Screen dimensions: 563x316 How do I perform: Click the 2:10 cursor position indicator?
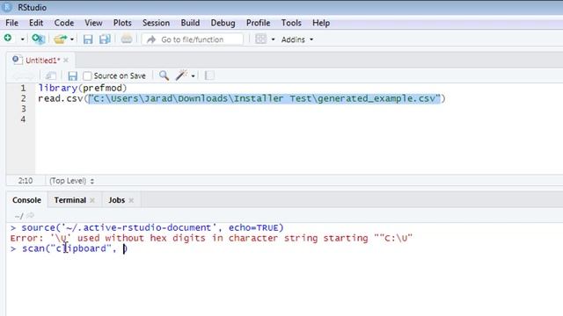tap(26, 181)
